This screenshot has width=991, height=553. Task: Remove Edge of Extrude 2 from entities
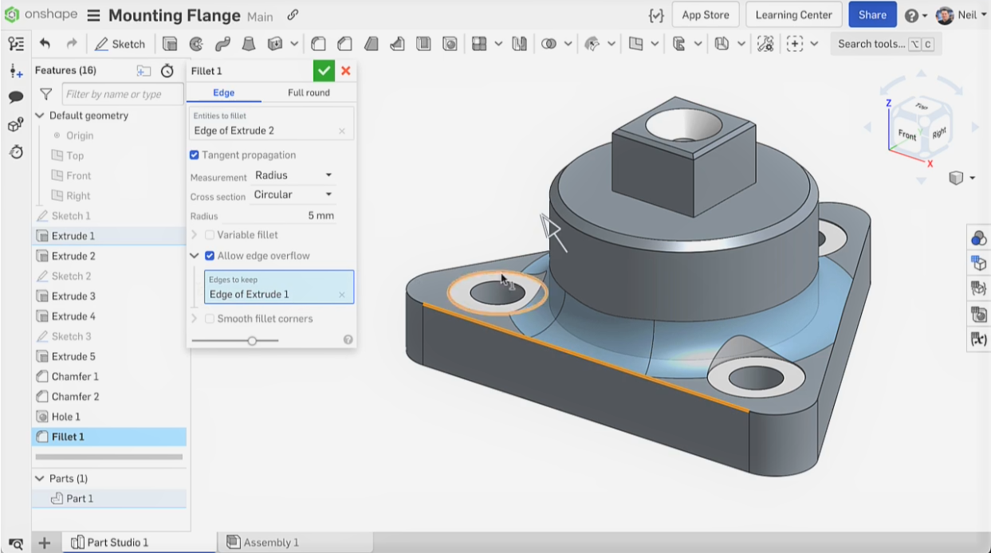342,131
